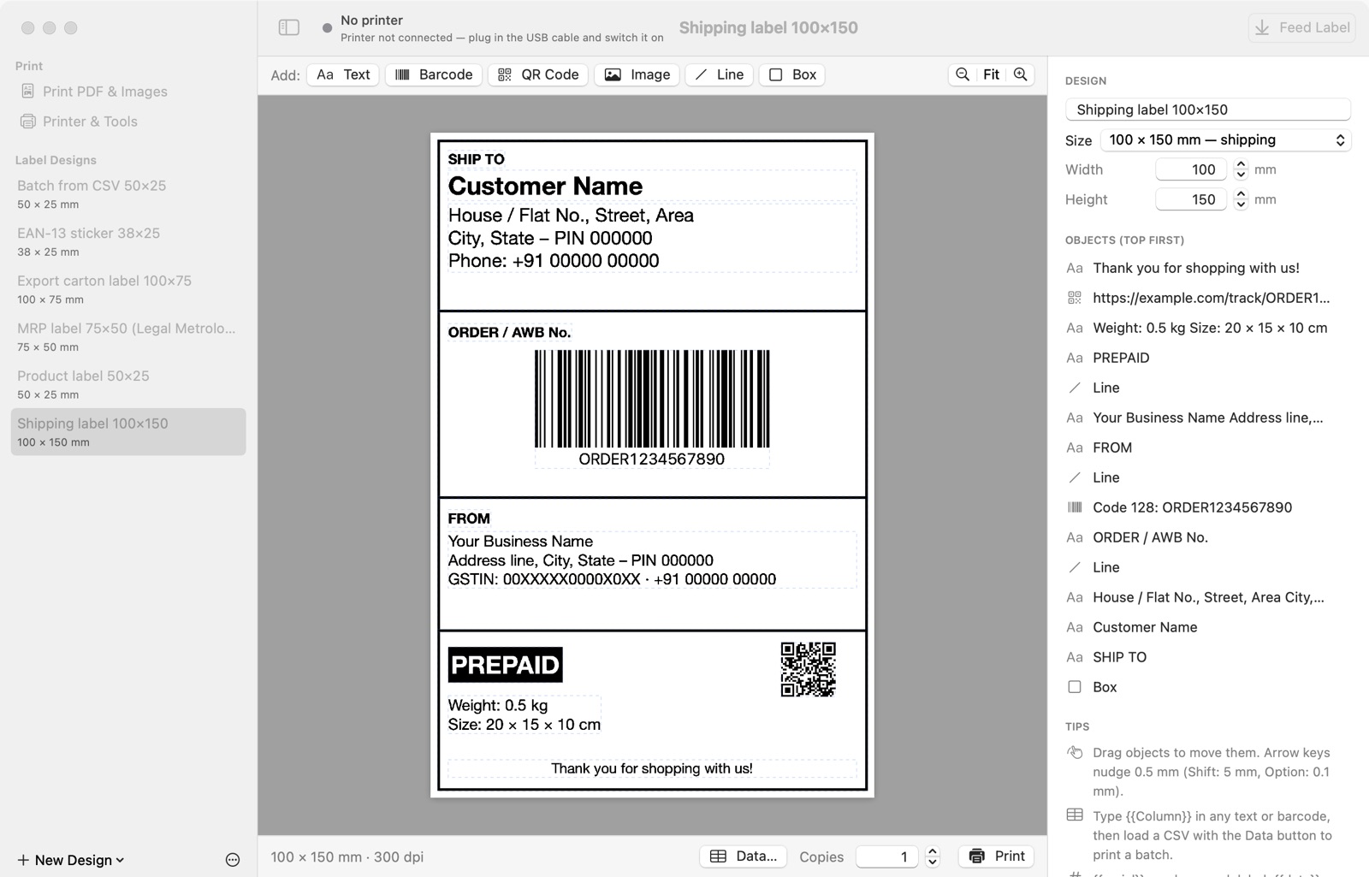Click the Weight and Size text on canvas
Image resolution: width=1369 pixels, height=877 pixels.
524,715
